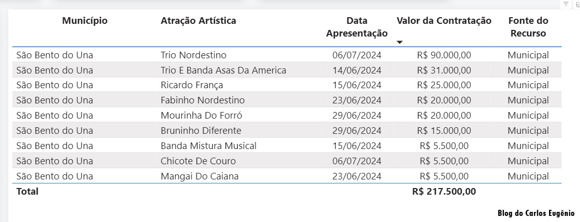Sort by Fonte do Recurso header
Image resolution: width=580 pixels, height=222 pixels.
[x=528, y=27]
